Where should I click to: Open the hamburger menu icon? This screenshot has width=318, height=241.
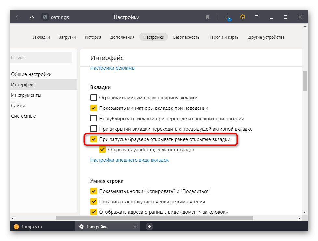(x=257, y=17)
